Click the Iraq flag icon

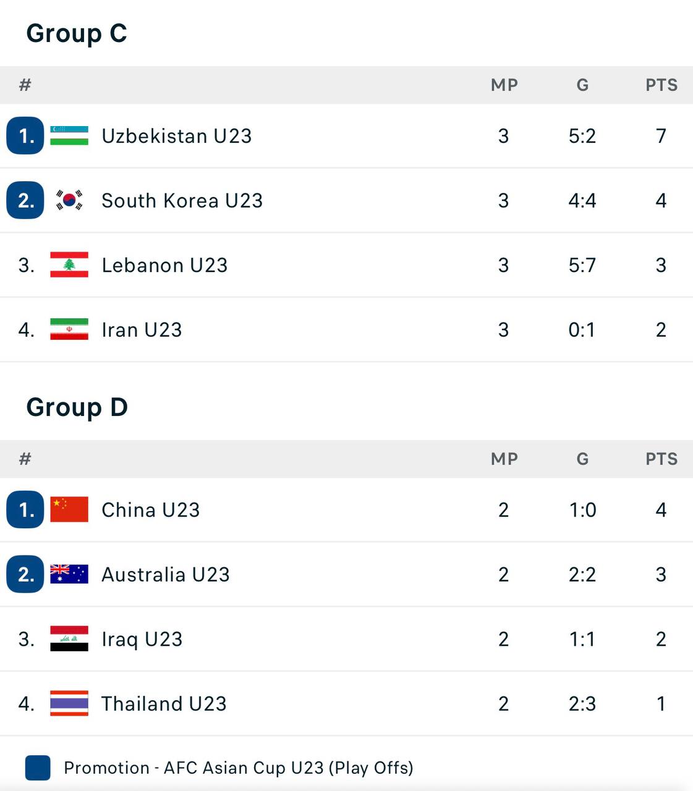point(69,639)
